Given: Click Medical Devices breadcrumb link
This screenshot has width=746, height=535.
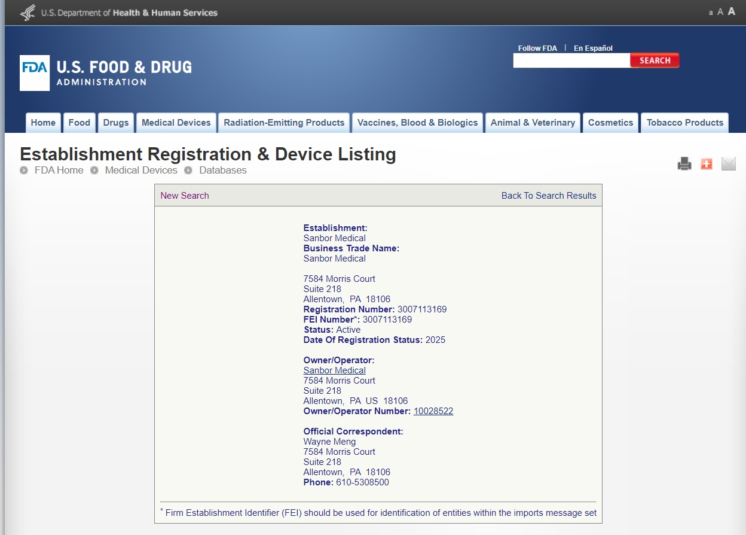Looking at the screenshot, I should tap(141, 170).
